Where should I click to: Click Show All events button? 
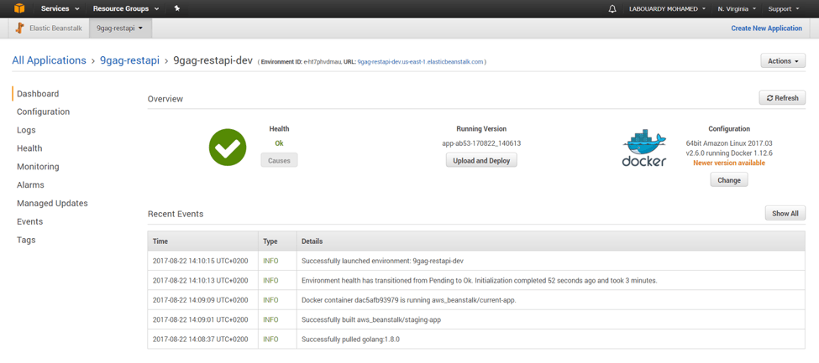click(785, 213)
